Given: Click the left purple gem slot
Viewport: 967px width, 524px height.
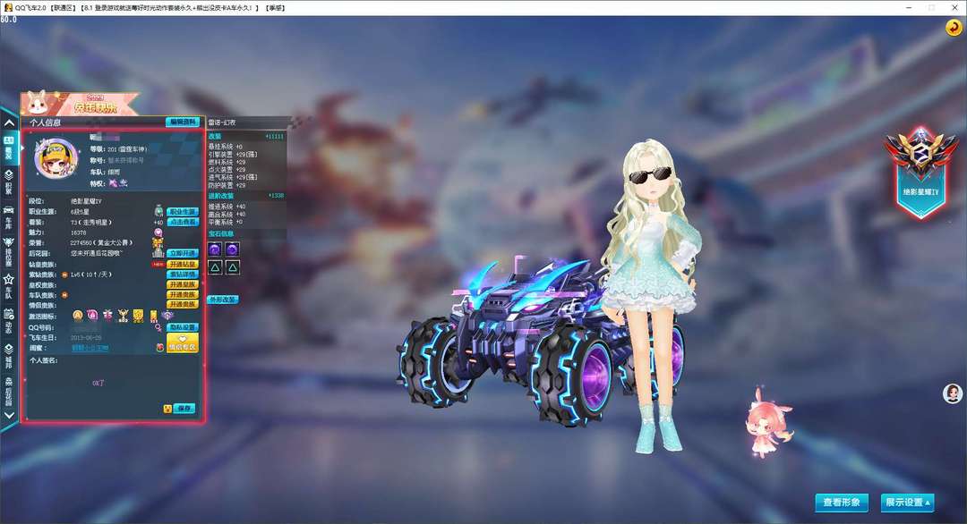Looking at the screenshot, I should (x=215, y=249).
